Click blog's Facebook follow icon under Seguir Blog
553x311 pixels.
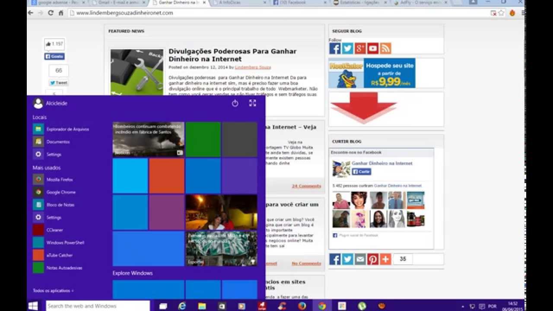335,48
